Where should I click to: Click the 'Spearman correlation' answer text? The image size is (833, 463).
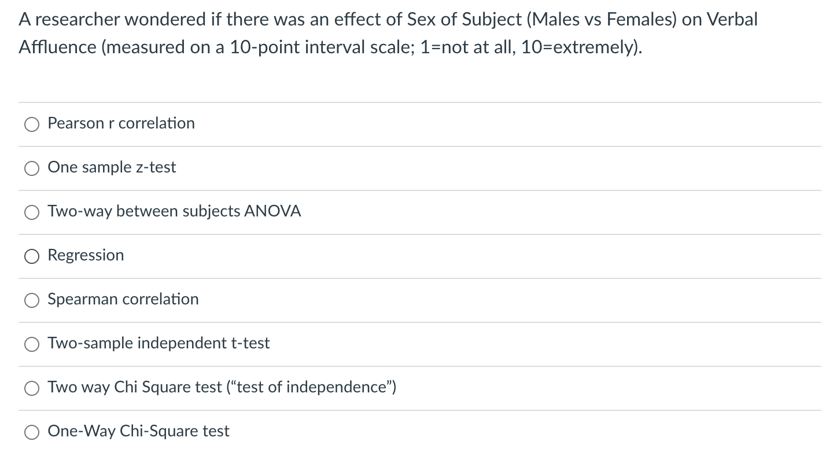point(123,299)
